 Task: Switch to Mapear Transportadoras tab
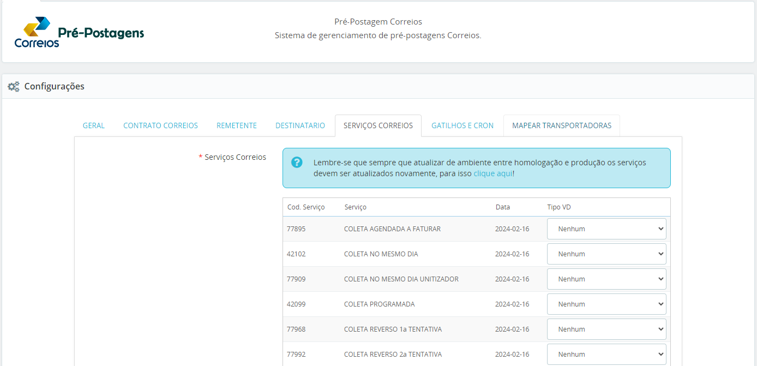(562, 125)
